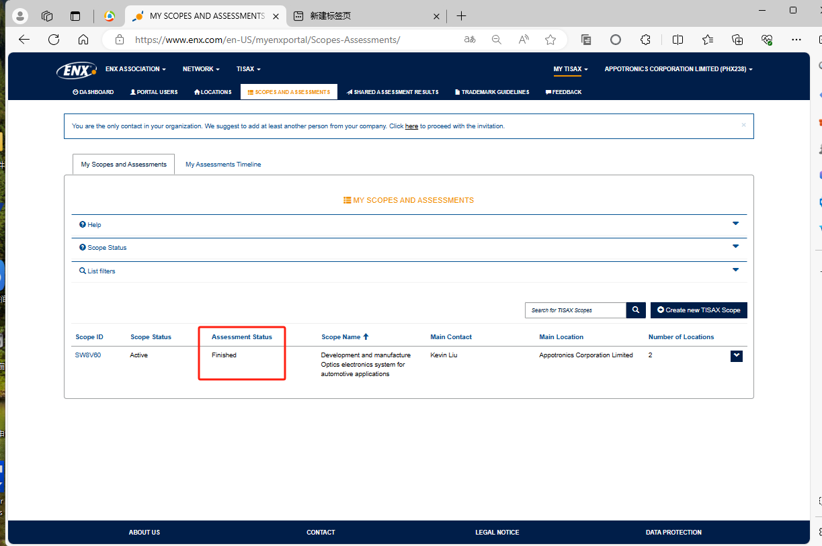Screen dimensions: 822x546
Task: Click the ENX logo in the header
Action: 77,70
